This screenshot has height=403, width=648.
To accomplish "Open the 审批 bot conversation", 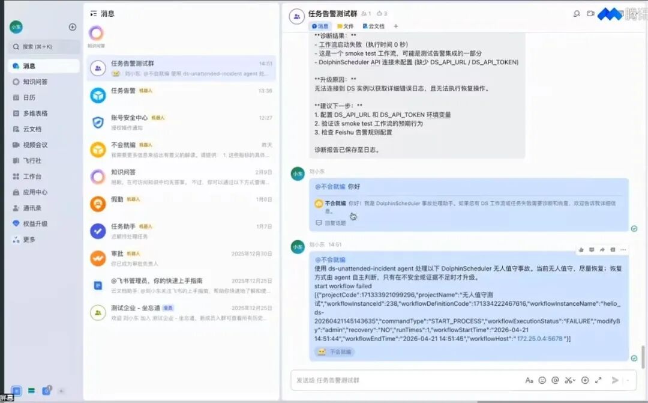I will 181,258.
